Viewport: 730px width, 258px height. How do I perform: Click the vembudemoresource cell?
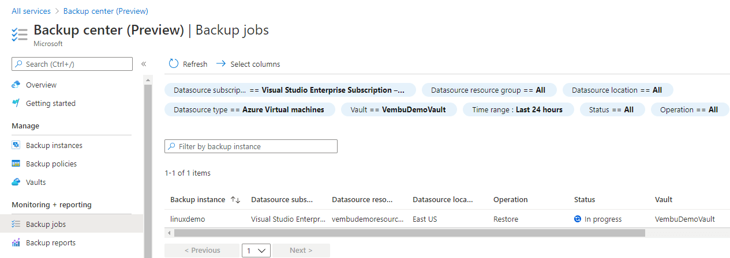pos(368,219)
